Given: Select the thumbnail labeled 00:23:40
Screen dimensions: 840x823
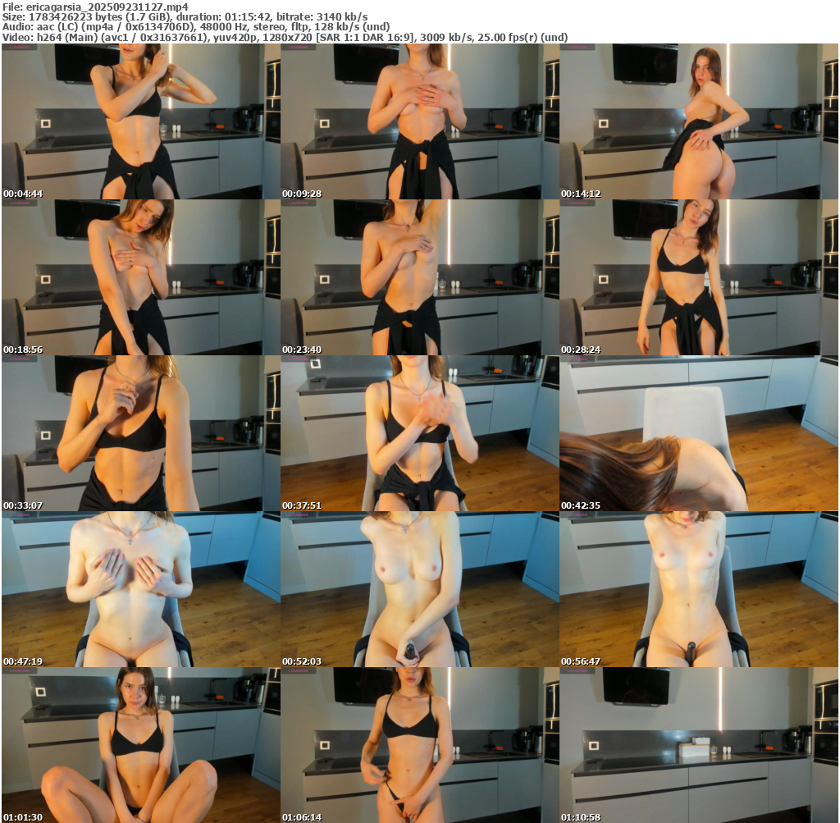Looking at the screenshot, I should pyautogui.click(x=419, y=277).
